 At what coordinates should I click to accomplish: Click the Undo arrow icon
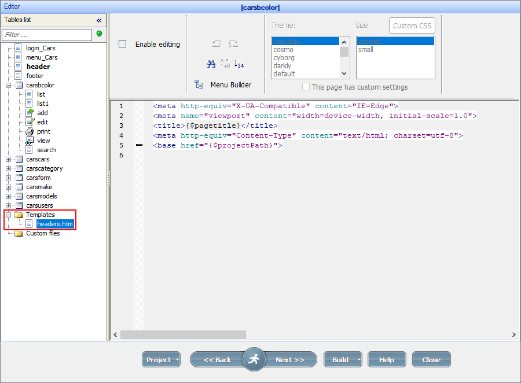217,43
